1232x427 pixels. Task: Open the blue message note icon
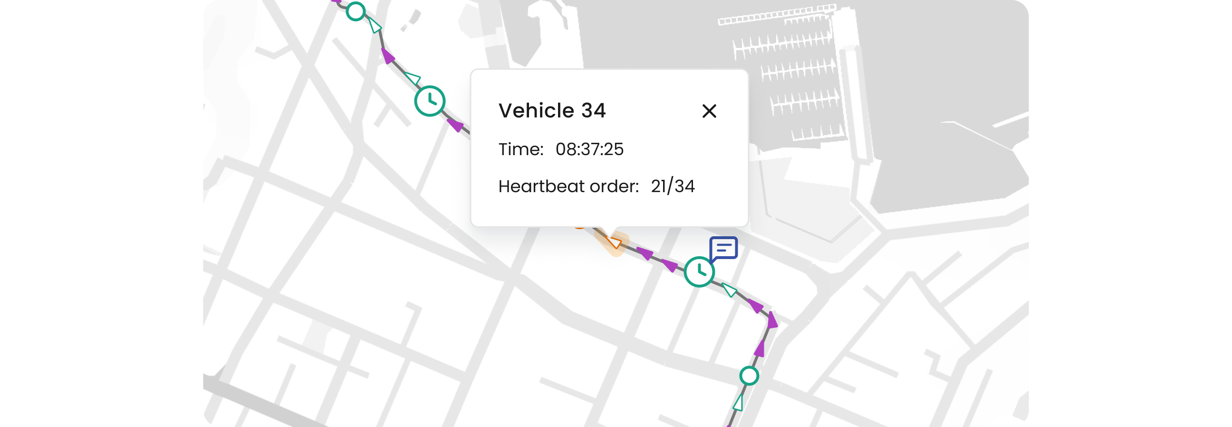click(x=723, y=248)
